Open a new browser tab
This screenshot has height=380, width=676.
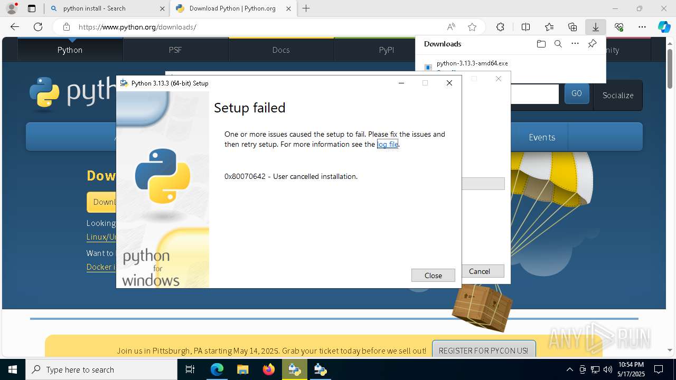[x=306, y=8]
